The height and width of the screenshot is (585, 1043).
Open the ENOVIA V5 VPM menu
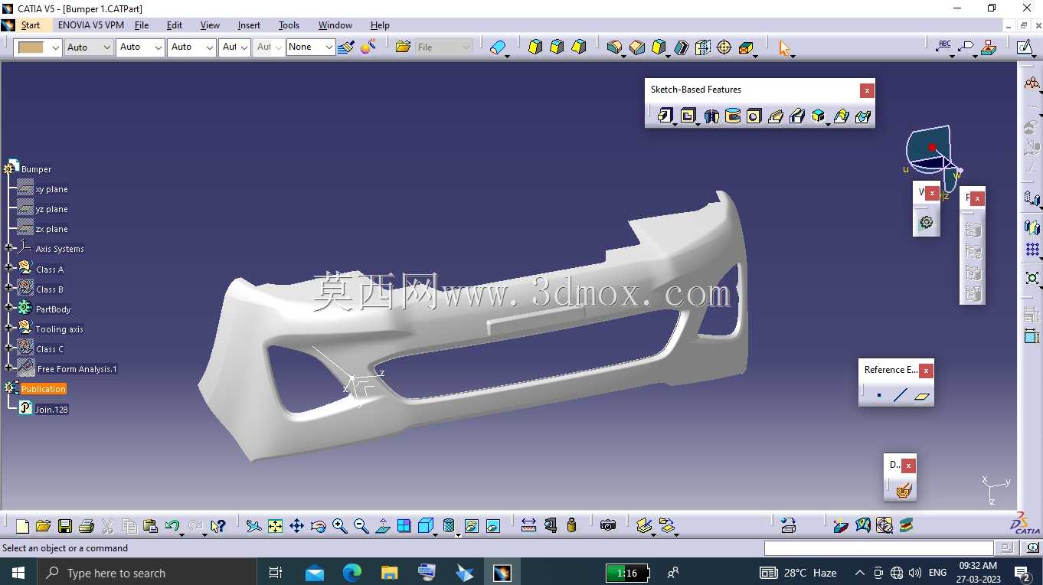coord(91,25)
